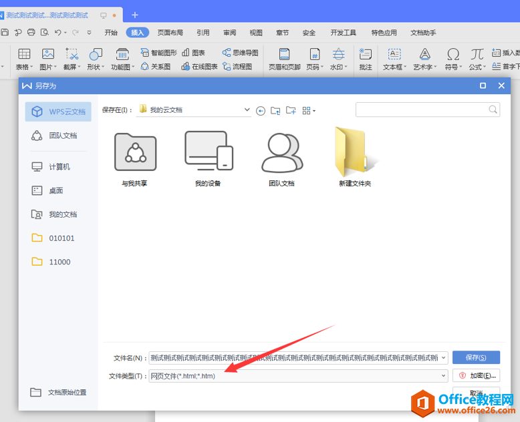Insert a Flowchart (流程图)

[237, 67]
